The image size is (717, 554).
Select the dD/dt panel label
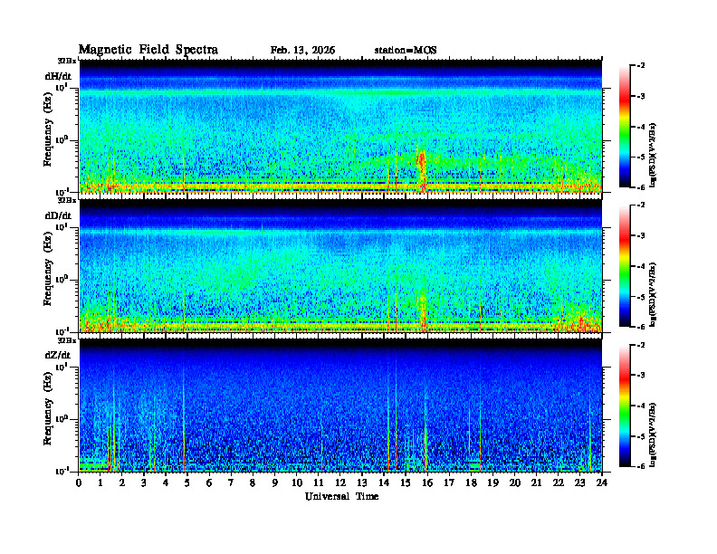coord(58,215)
